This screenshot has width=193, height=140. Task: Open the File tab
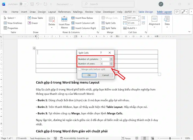click(x=5, y=12)
